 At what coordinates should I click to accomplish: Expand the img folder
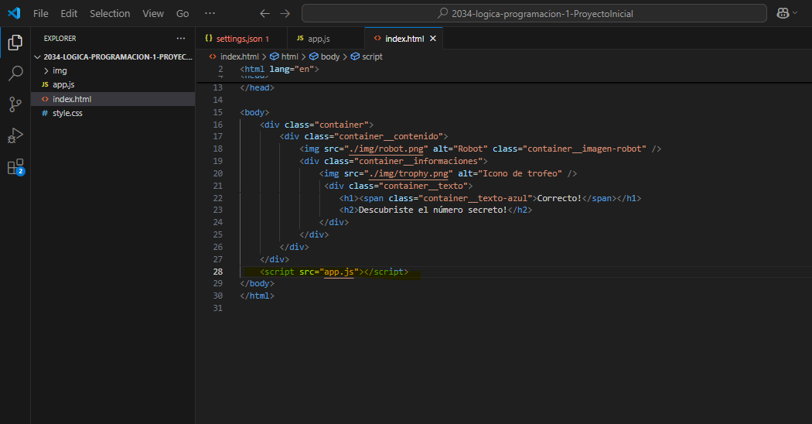[x=113, y=70]
